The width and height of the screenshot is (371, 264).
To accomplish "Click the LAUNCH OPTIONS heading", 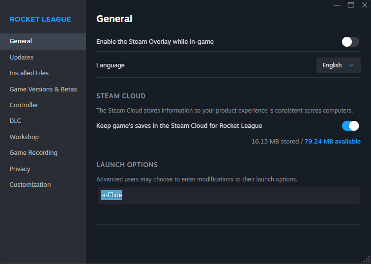I will tap(127, 165).
